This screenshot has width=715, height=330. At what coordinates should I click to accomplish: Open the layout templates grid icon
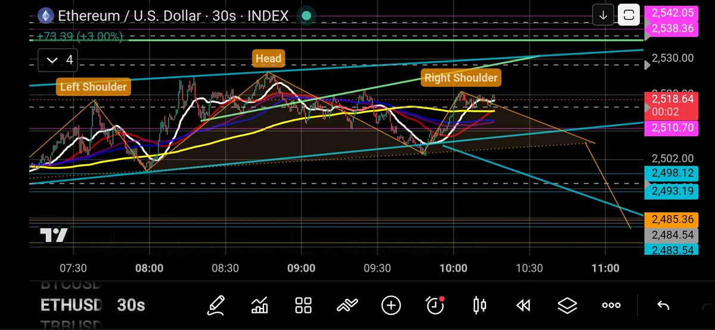304,306
